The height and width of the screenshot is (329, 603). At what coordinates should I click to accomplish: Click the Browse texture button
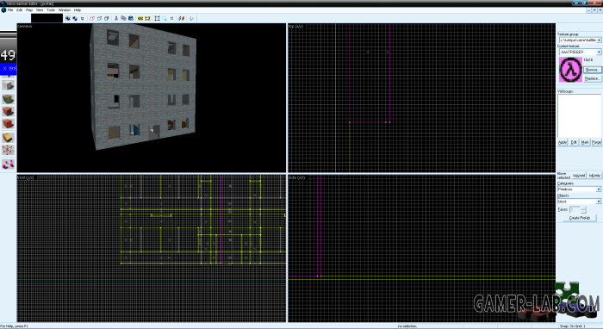(x=593, y=70)
